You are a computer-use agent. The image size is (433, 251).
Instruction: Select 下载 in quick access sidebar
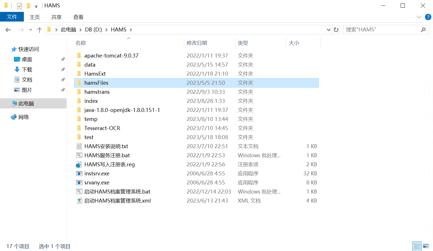coord(27,70)
